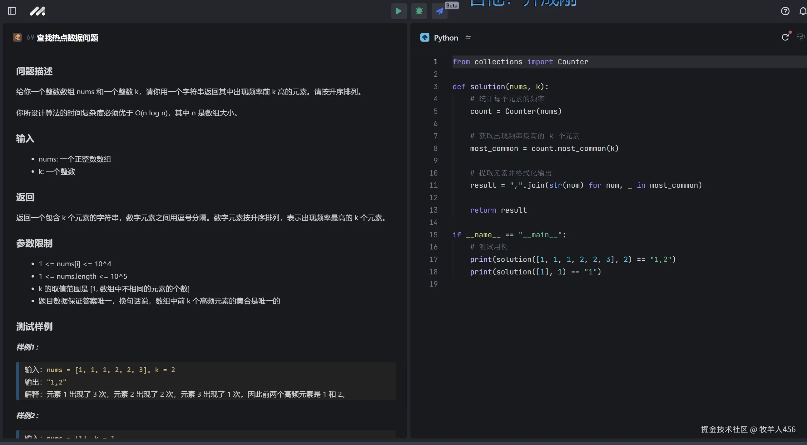807x445 pixels.
Task: Click line 13 'return result'
Action: [x=498, y=210]
